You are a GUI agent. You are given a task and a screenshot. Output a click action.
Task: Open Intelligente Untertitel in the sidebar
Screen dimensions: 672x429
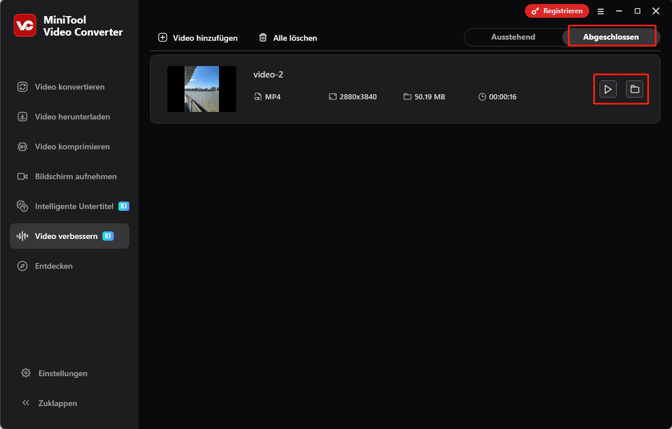coord(70,206)
